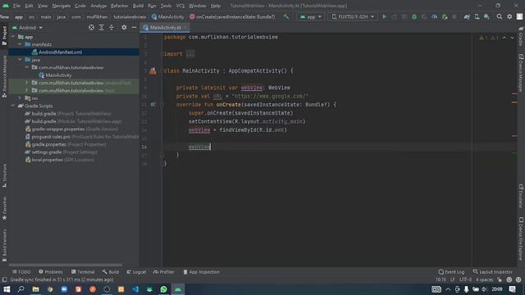525x295 pixels.
Task: Toggle the Resource Manager sidebar tab
Action: [x=4, y=76]
